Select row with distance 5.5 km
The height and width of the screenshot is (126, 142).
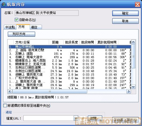click(x=70, y=68)
